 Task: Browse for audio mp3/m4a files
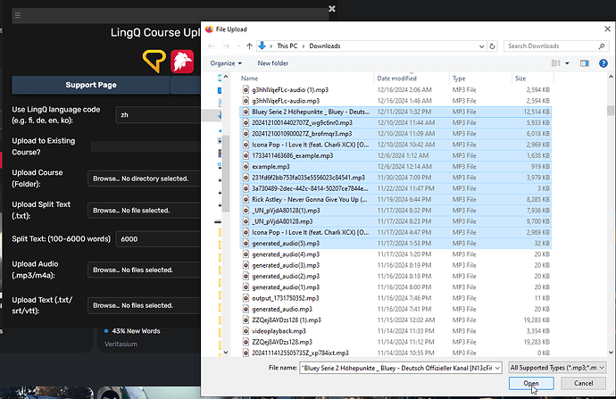click(x=144, y=270)
